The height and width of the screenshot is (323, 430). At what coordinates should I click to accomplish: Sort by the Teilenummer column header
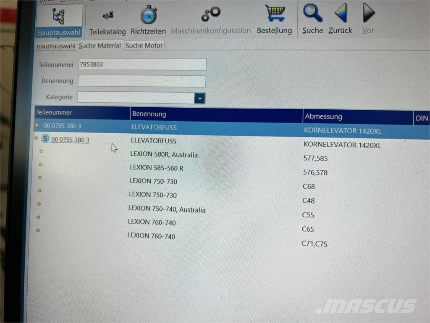82,112
